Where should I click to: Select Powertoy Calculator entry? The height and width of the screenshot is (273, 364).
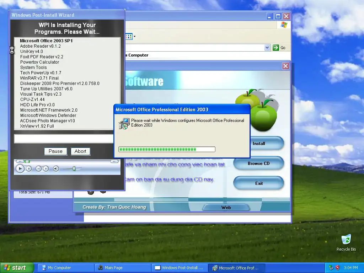click(39, 62)
